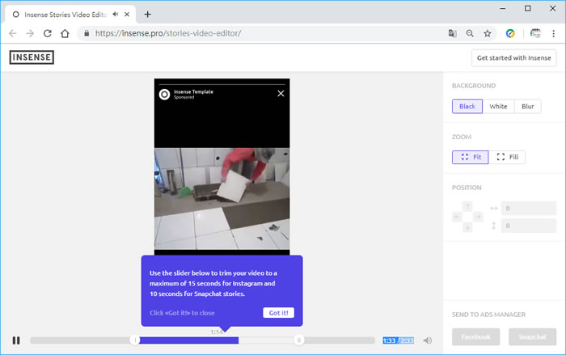Open the INSENSE logo homepage
Screen dimensions: 566x355
[32, 57]
